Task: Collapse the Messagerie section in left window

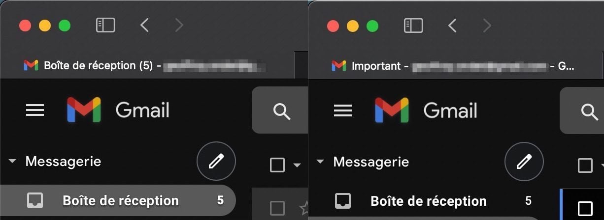Action: coord(13,161)
